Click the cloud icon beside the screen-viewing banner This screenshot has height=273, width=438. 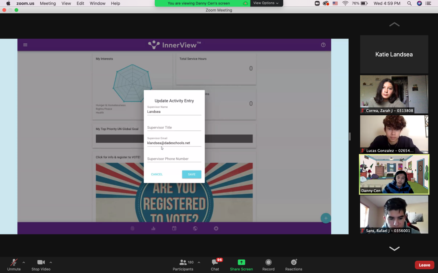pos(245,3)
